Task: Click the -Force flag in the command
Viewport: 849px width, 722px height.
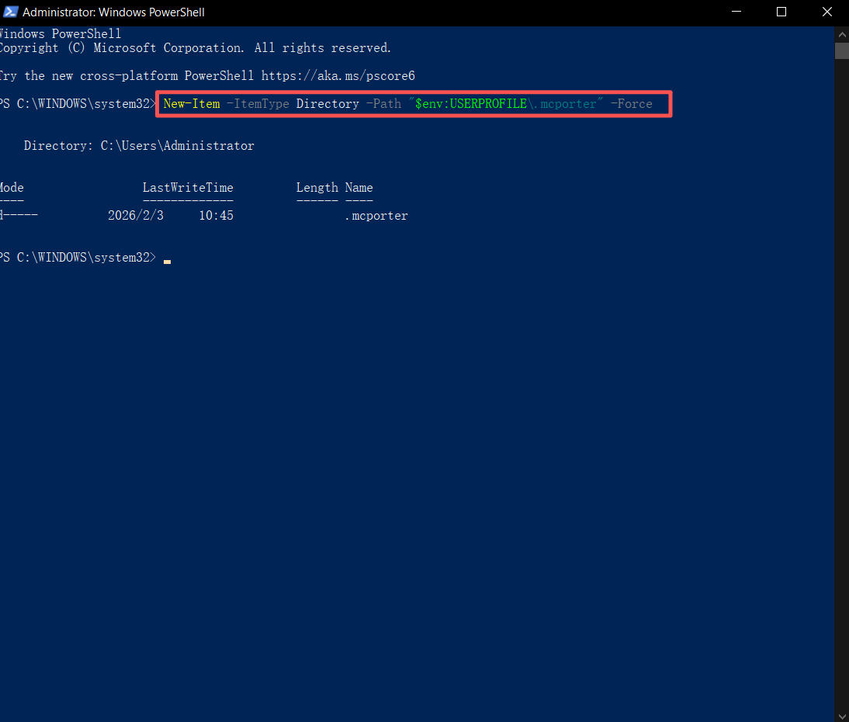Action: (x=632, y=104)
